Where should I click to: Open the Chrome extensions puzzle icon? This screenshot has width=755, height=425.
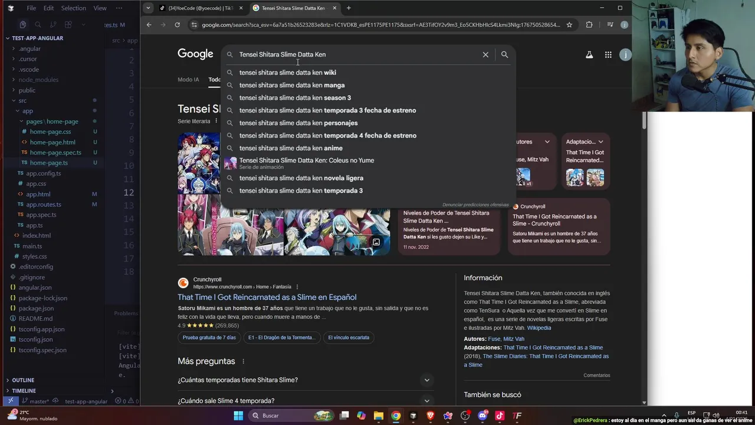tap(589, 25)
